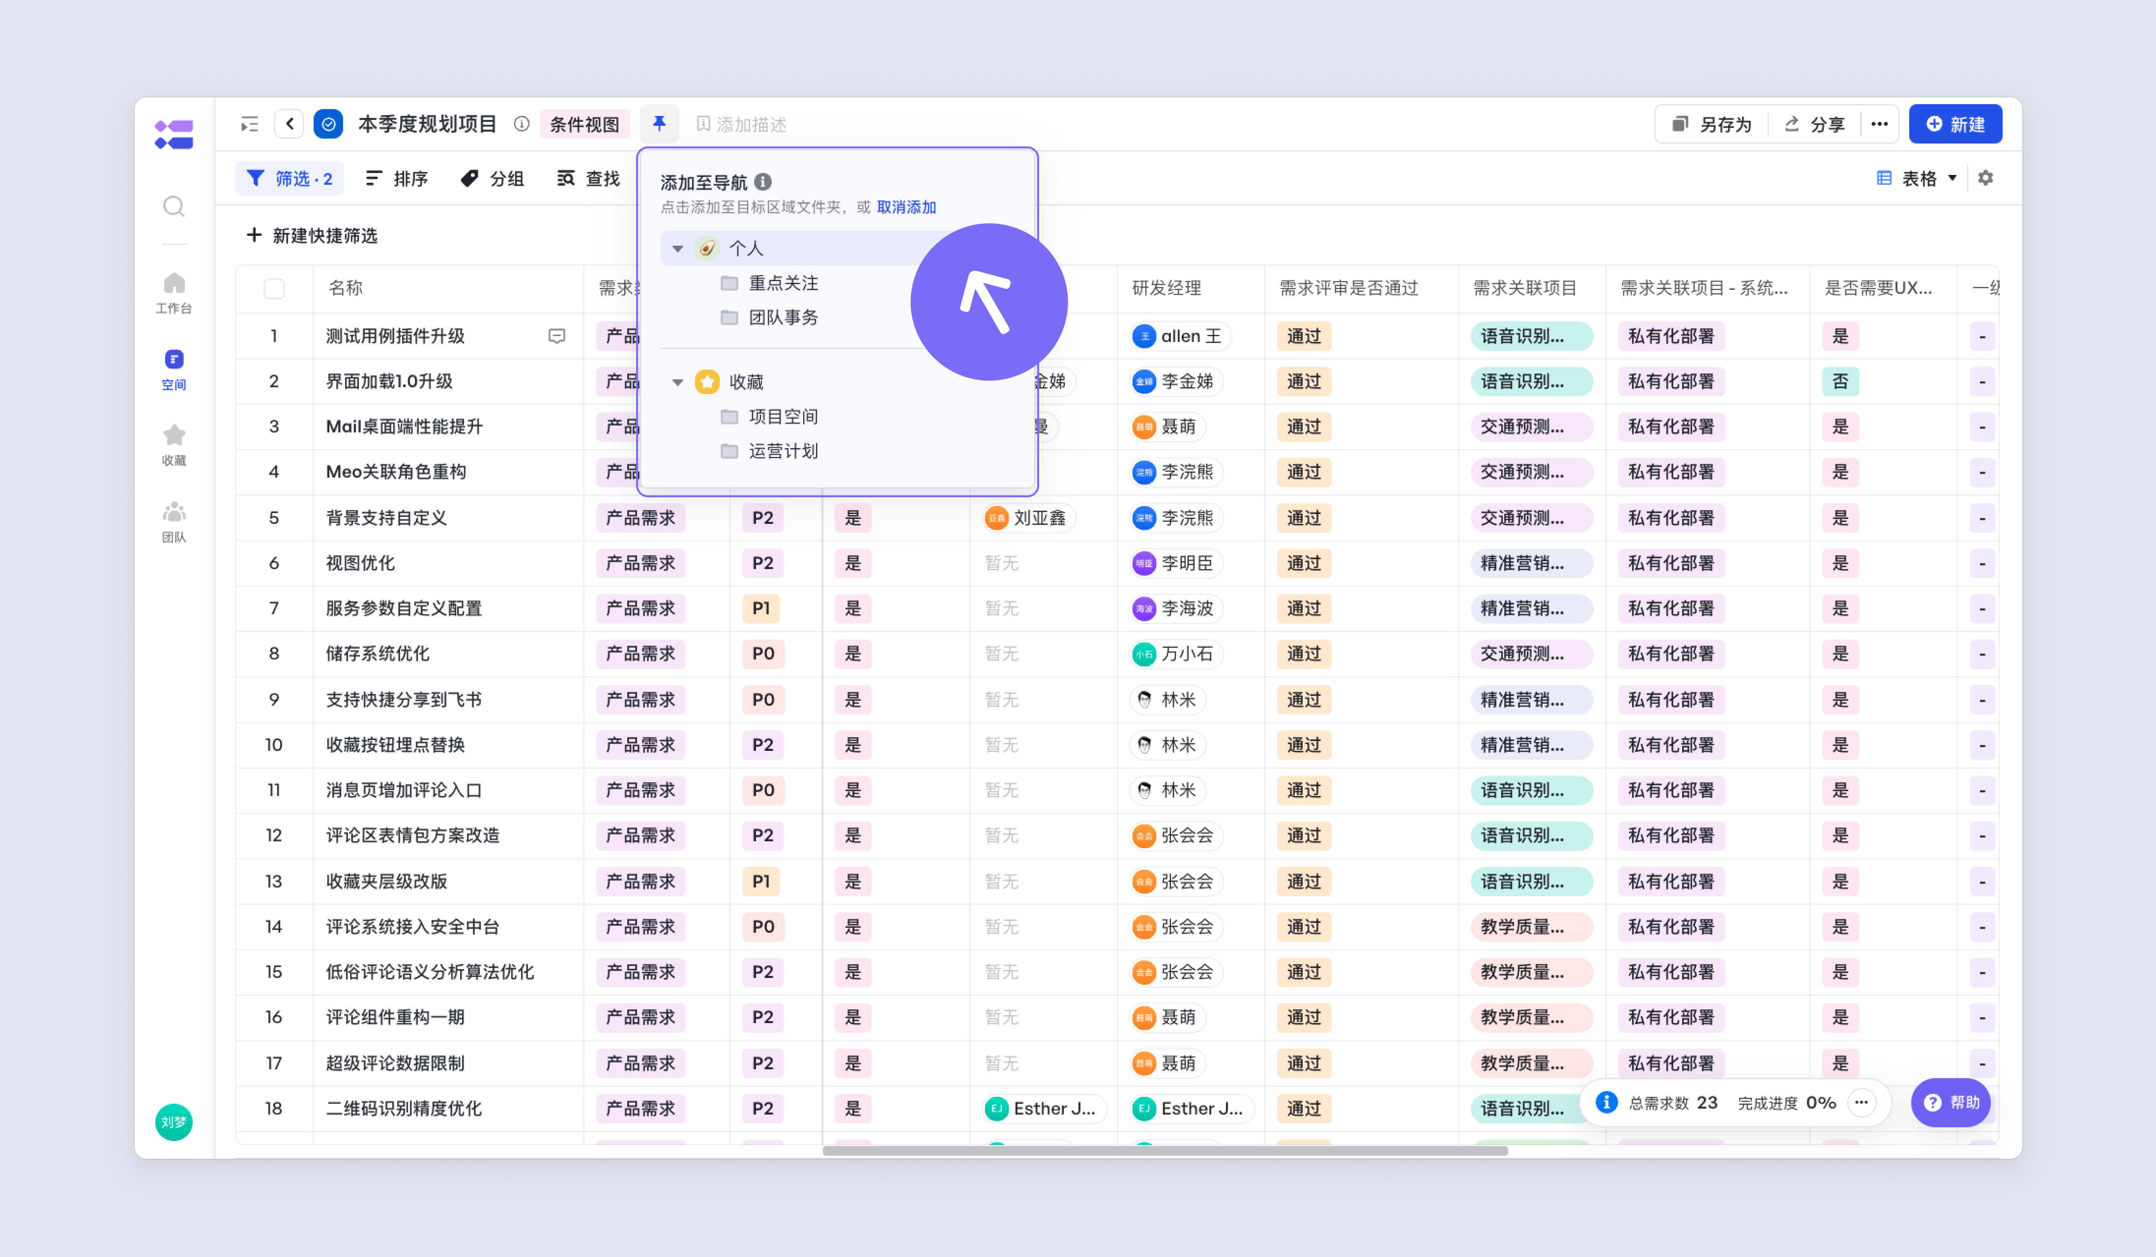The image size is (2156, 1257).
Task: Open the 储存系统优化 row
Action: (x=378, y=654)
